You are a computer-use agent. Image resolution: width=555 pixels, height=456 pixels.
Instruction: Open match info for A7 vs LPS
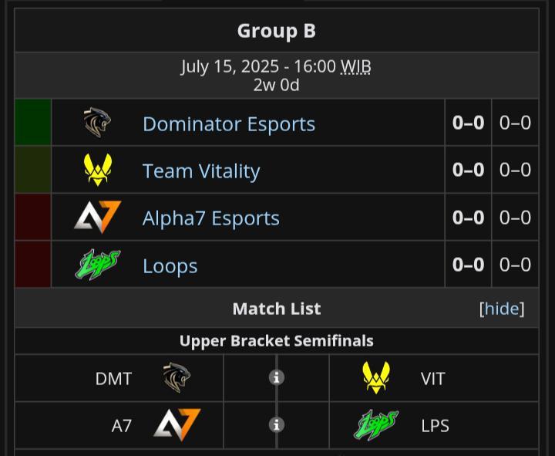tap(277, 425)
